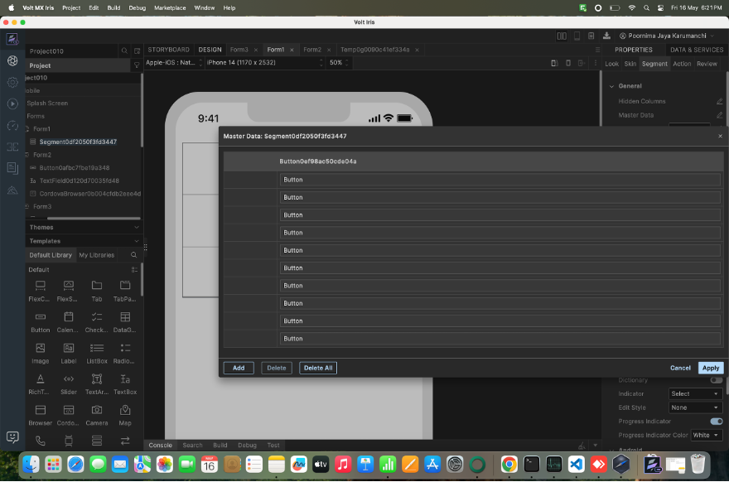Viewport: 729px width, 482px height.
Task: Click the last Button text field in Master Data
Action: point(500,339)
